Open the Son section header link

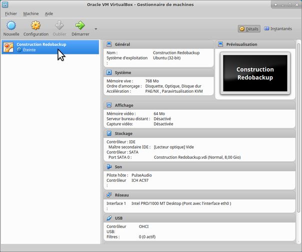point(118,167)
